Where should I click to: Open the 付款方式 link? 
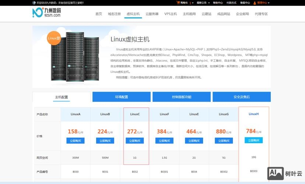(x=231, y=3)
